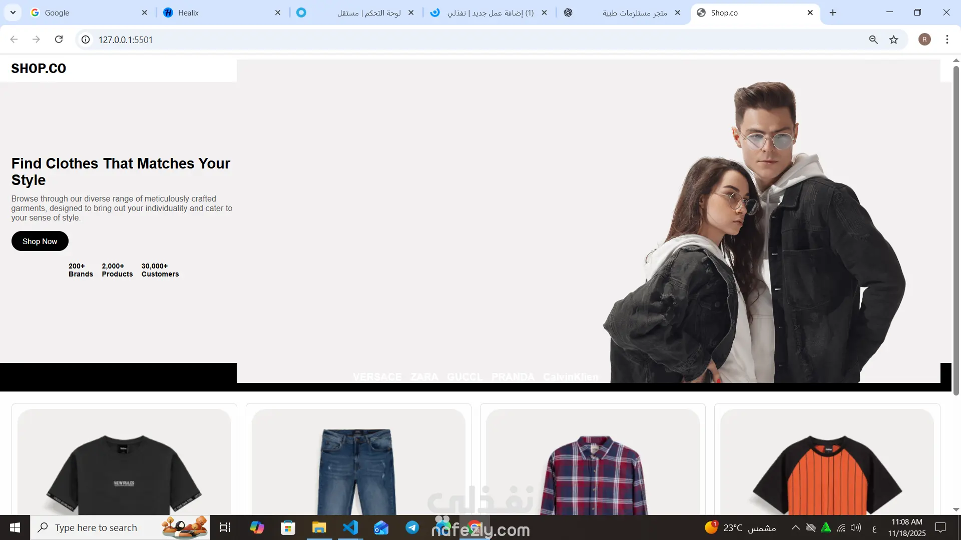Click the SHOP.CO logo link

tap(39, 68)
